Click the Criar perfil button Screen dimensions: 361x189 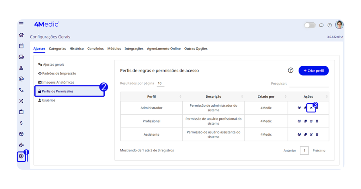tap(313, 71)
